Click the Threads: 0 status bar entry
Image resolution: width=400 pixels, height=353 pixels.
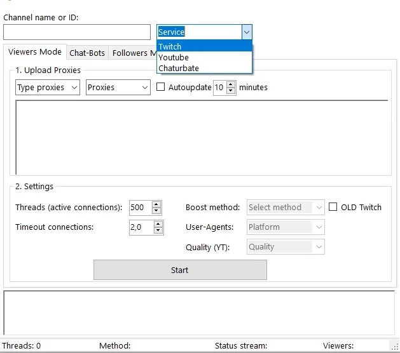(x=22, y=345)
